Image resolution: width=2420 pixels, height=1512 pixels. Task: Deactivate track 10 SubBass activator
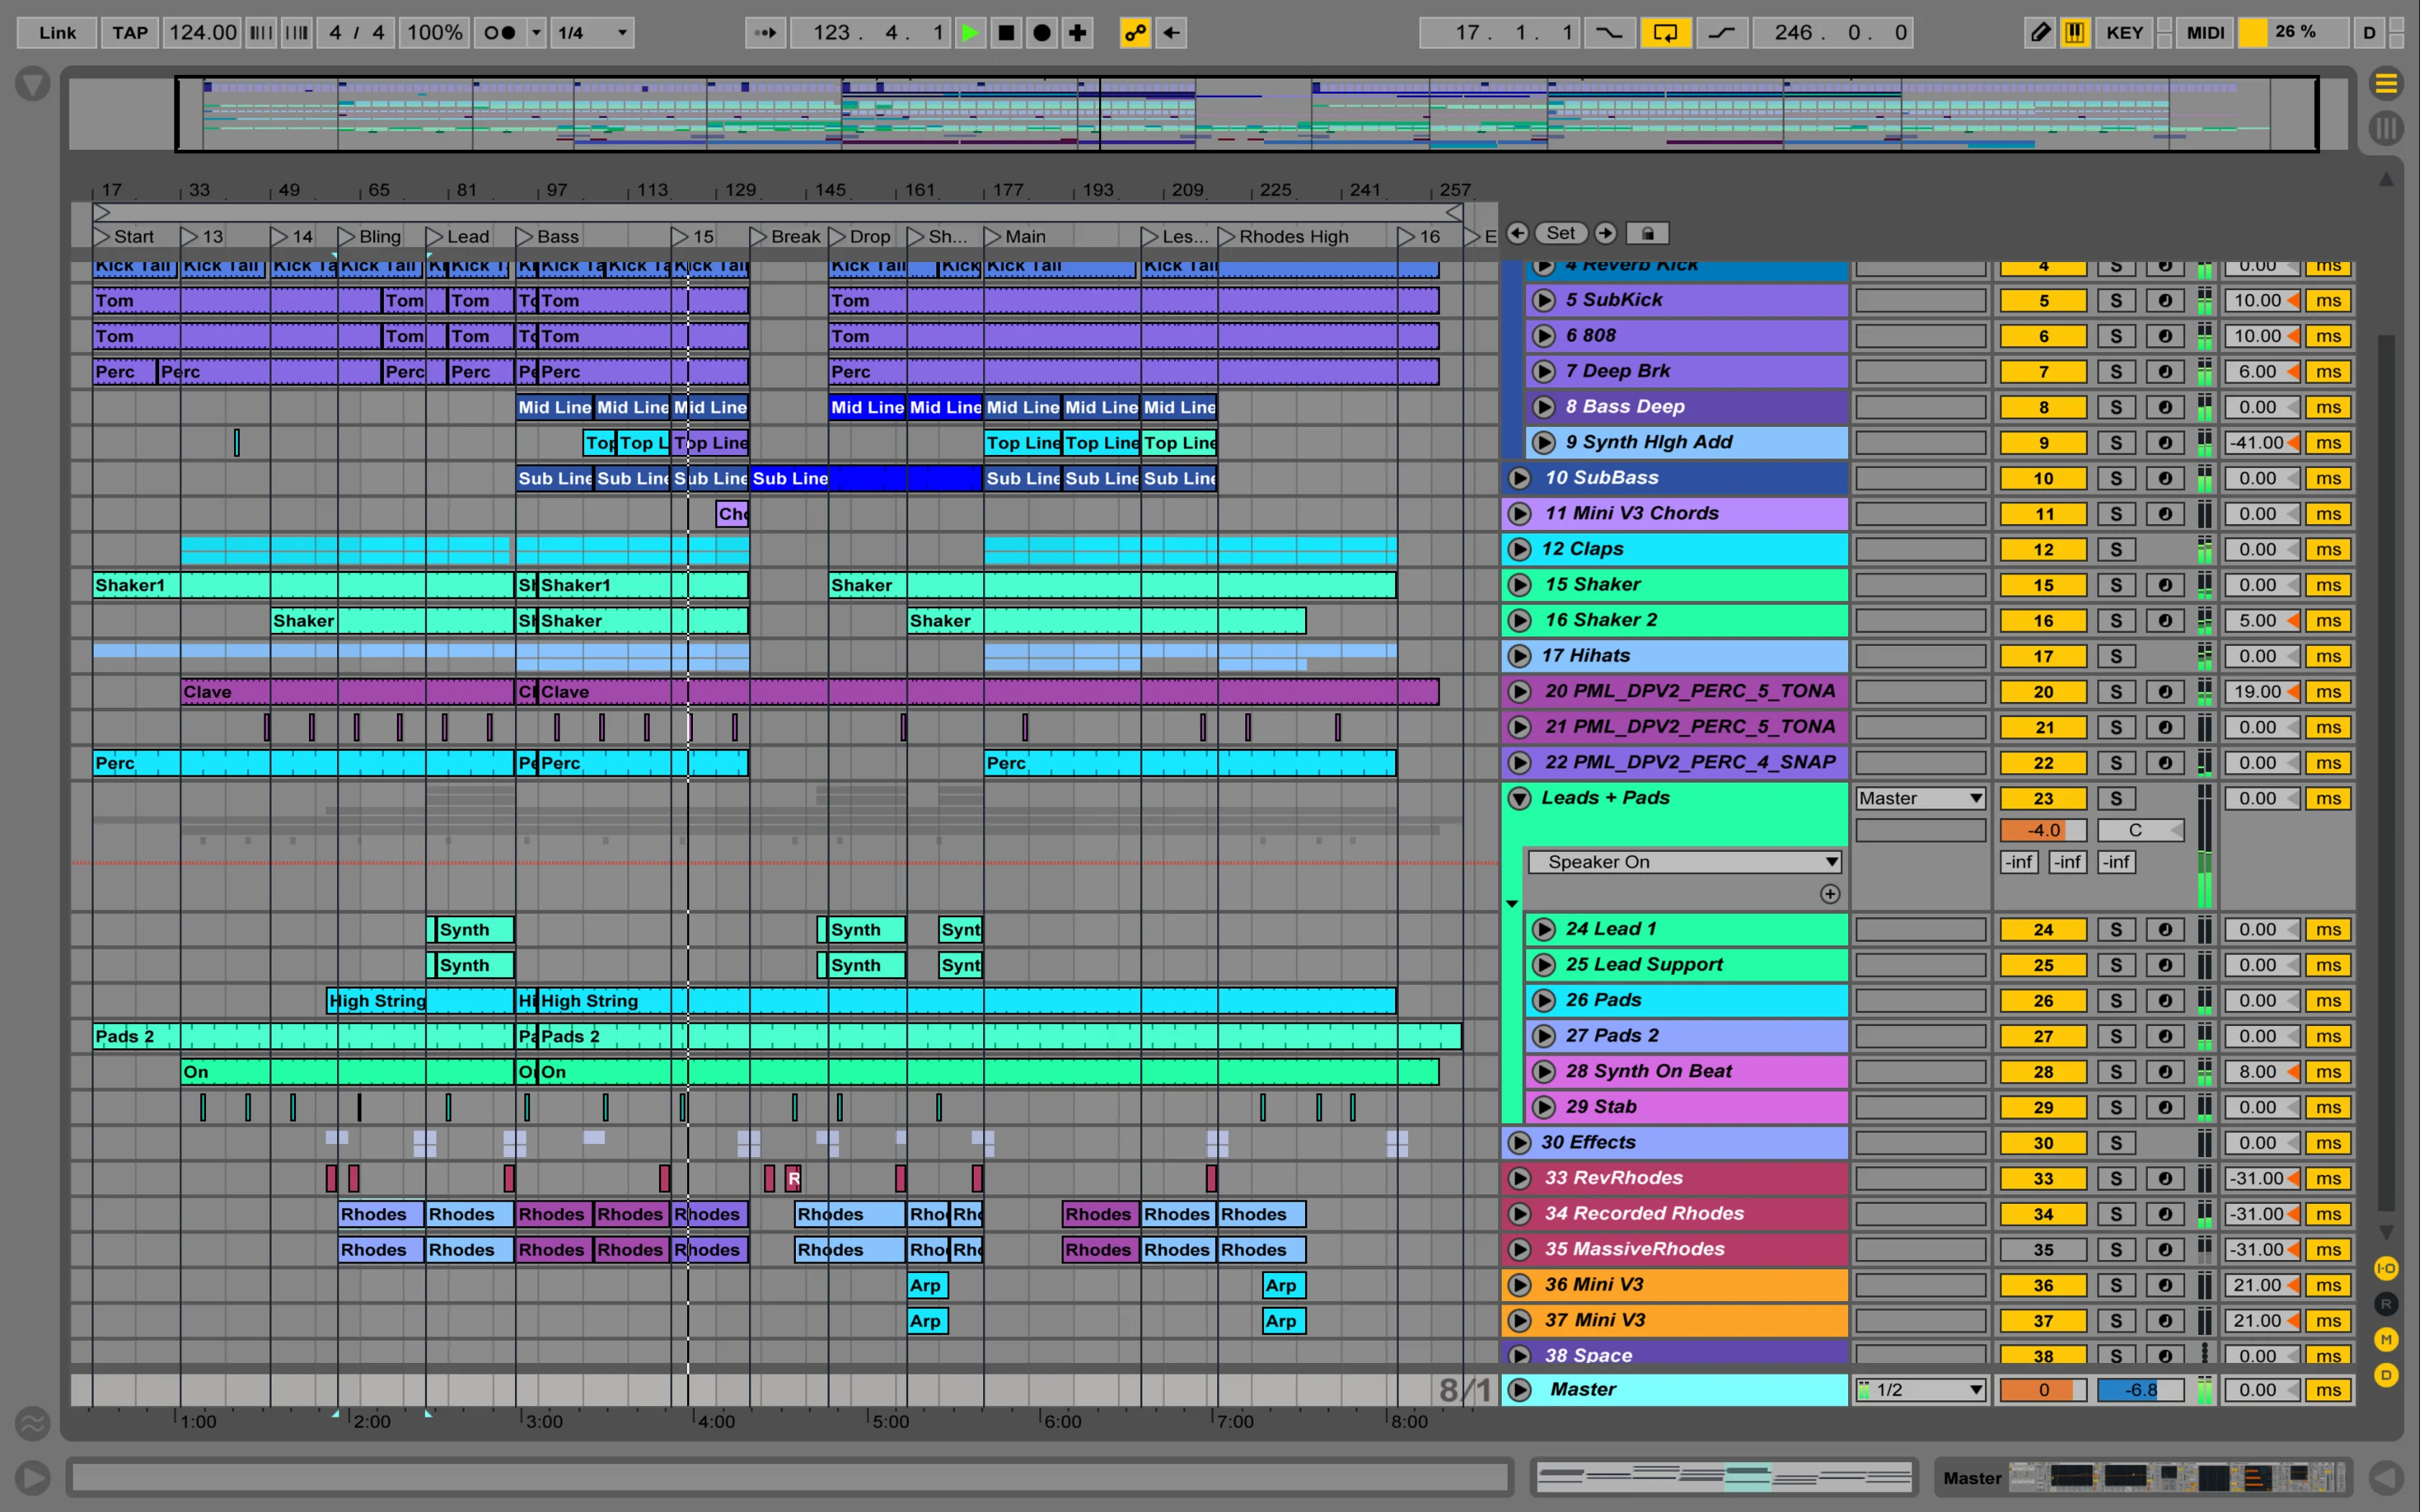(x=2043, y=478)
